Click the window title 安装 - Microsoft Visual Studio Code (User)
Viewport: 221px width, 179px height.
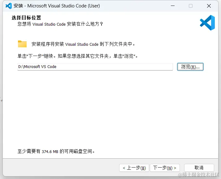tap(57, 6)
